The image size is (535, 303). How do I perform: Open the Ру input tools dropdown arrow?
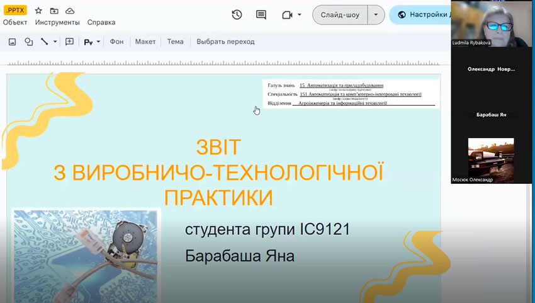point(98,42)
